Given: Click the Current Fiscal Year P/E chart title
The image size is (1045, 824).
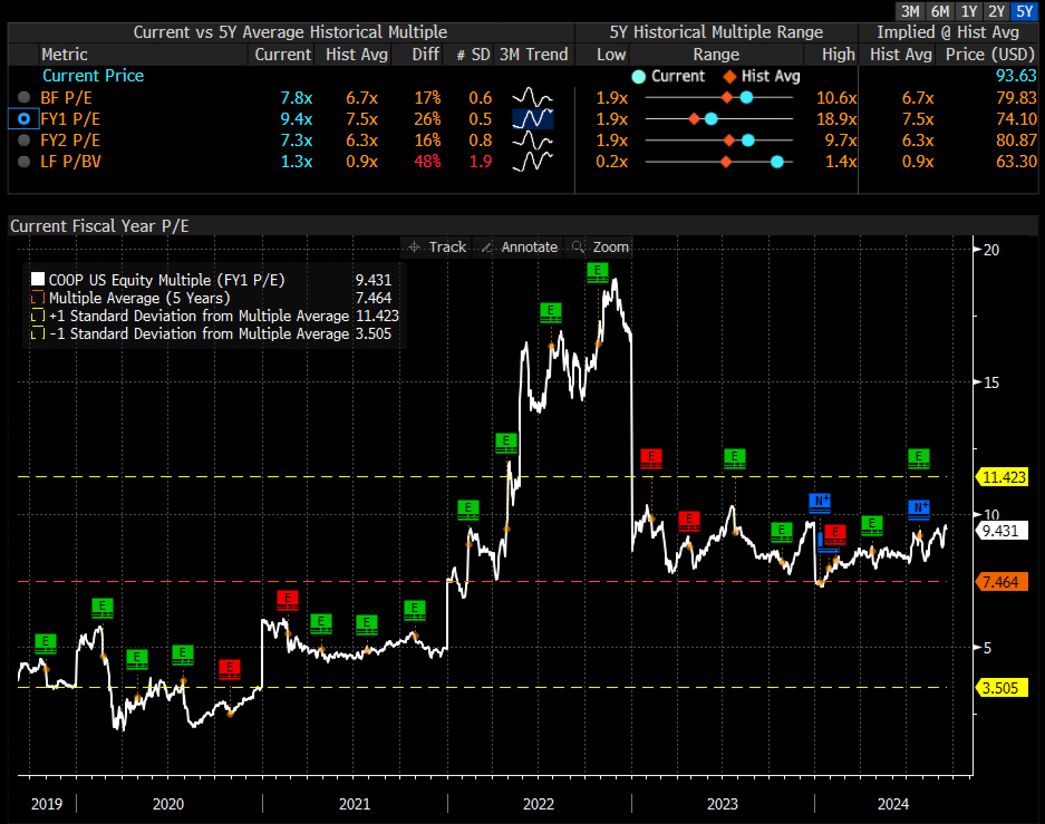Looking at the screenshot, I should pyautogui.click(x=99, y=226).
